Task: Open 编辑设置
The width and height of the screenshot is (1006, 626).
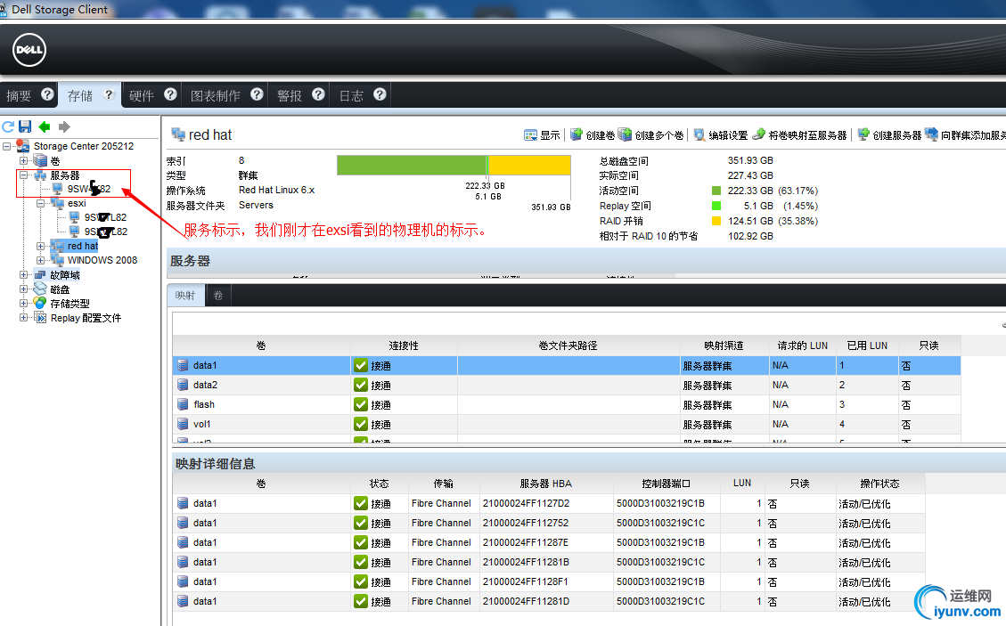Action: [721, 134]
